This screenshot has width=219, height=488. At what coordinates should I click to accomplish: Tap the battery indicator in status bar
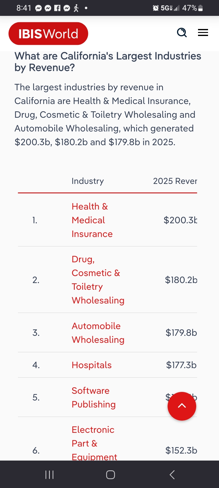(x=200, y=8)
